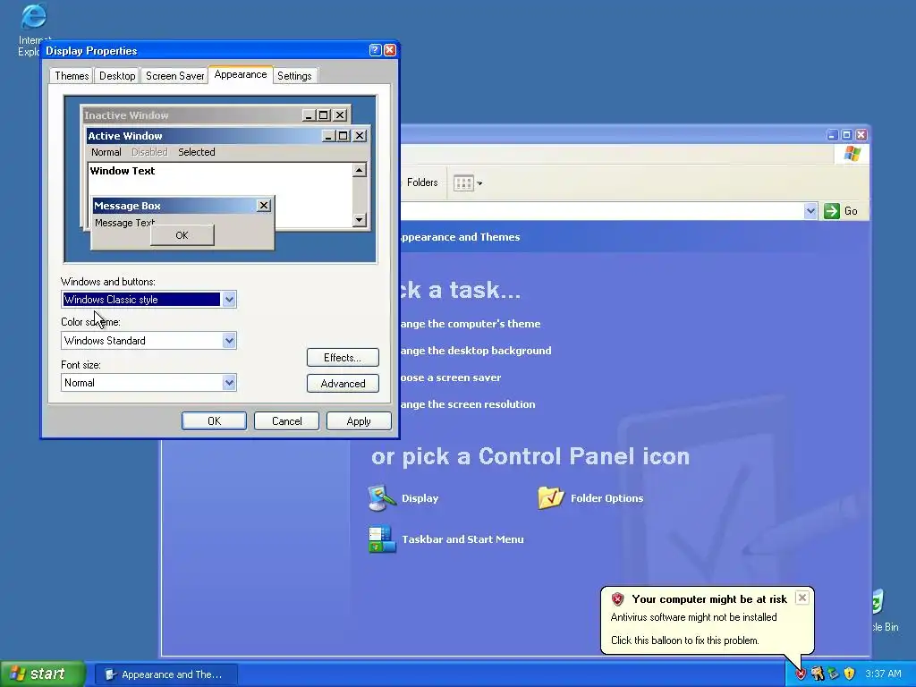Click the Active Window preview title bar

click(226, 136)
